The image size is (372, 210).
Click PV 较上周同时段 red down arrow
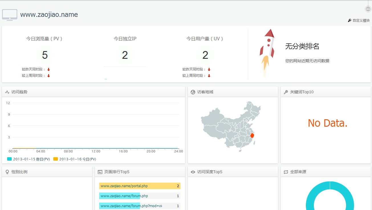(49, 76)
